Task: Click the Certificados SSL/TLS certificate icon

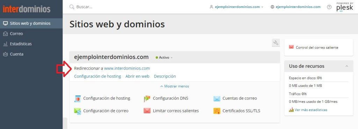Action: 217,111
